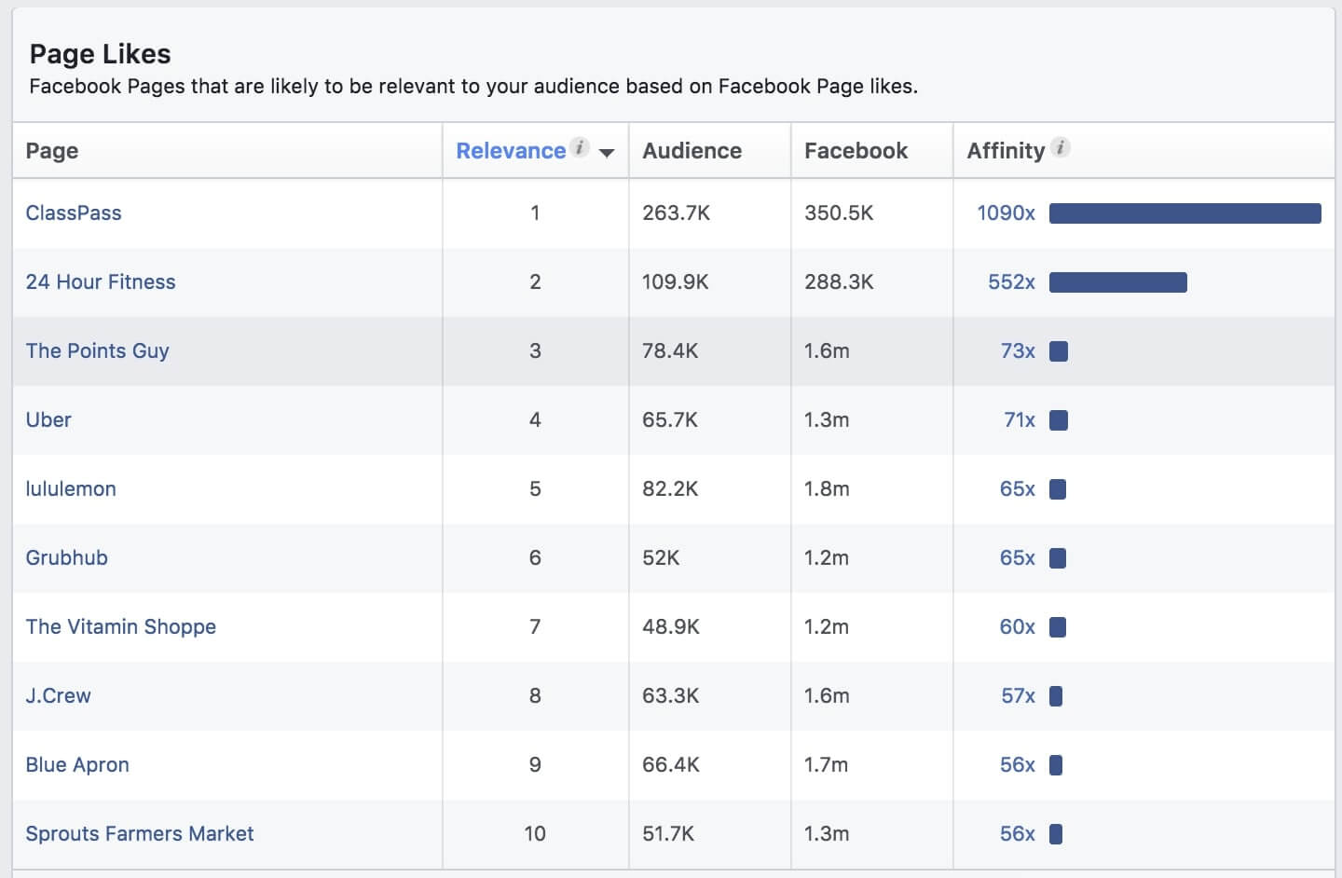Toggle the Relevance sort arrow
The image size is (1342, 878).
(x=607, y=153)
